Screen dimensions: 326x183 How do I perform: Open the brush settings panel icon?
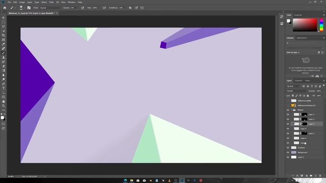click(x=29, y=8)
